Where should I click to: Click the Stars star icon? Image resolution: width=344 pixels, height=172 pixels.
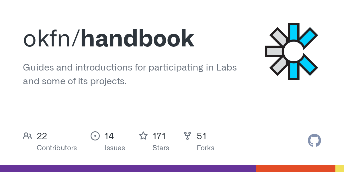[143, 136]
